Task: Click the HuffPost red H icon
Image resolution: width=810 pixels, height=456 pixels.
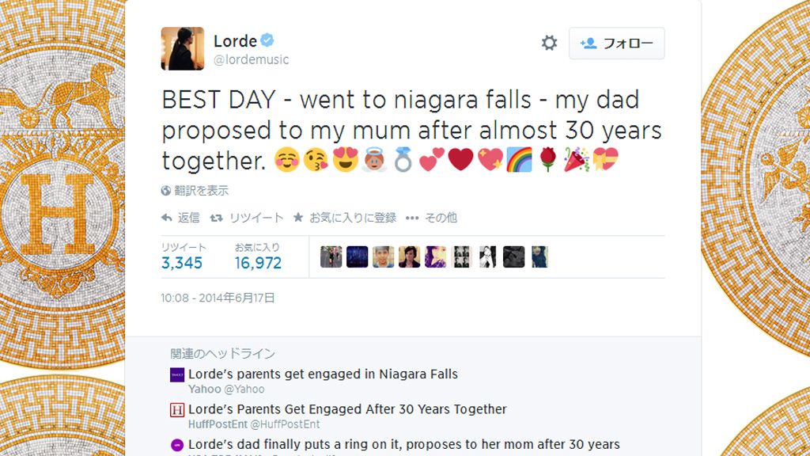Action: [177, 410]
